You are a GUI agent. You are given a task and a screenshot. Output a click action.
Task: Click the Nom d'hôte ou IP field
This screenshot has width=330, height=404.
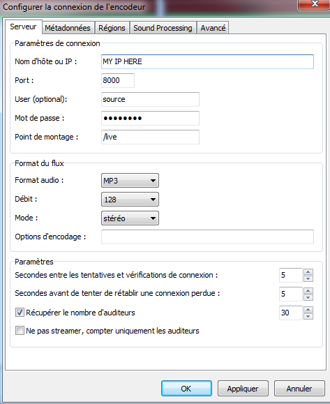207,61
